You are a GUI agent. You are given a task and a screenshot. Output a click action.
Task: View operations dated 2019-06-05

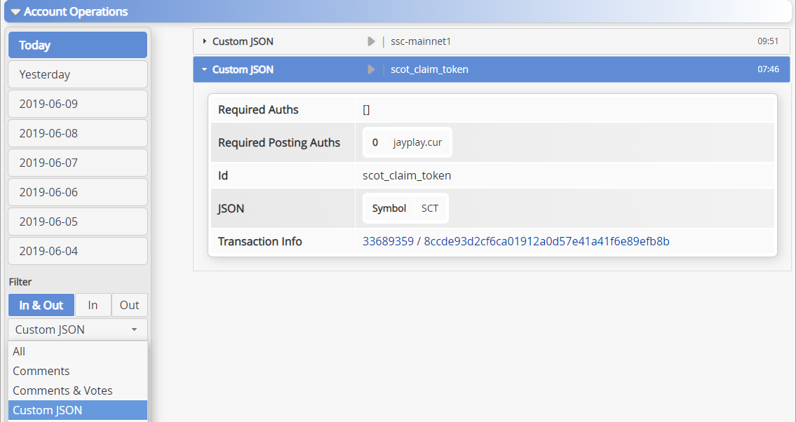point(78,222)
